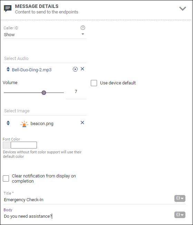Open the Body variables braces dropdown
Image resolution: width=193 pixels, height=225 pixels.
click(180, 215)
